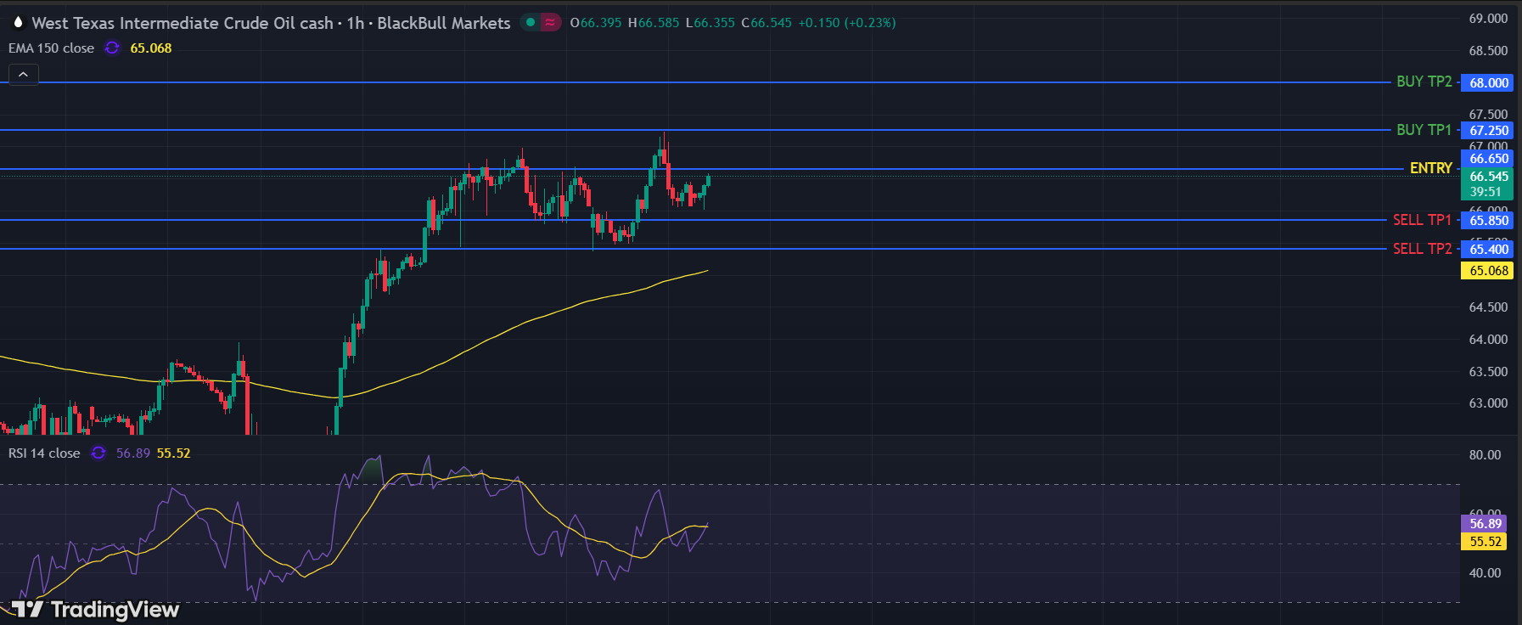Click the RSI 14 refresh icon
1522x625 pixels.
[x=98, y=453]
